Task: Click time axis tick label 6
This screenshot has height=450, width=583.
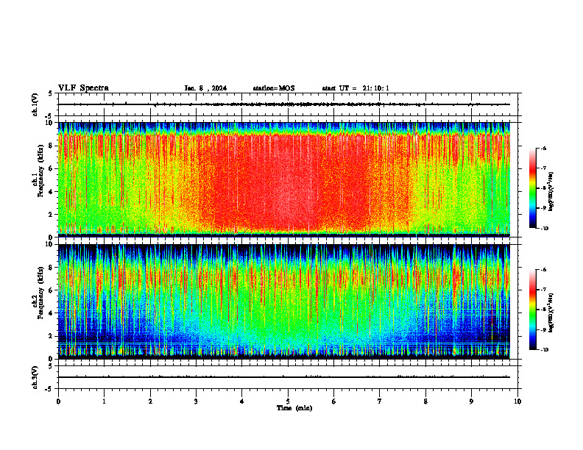Action: [334, 401]
